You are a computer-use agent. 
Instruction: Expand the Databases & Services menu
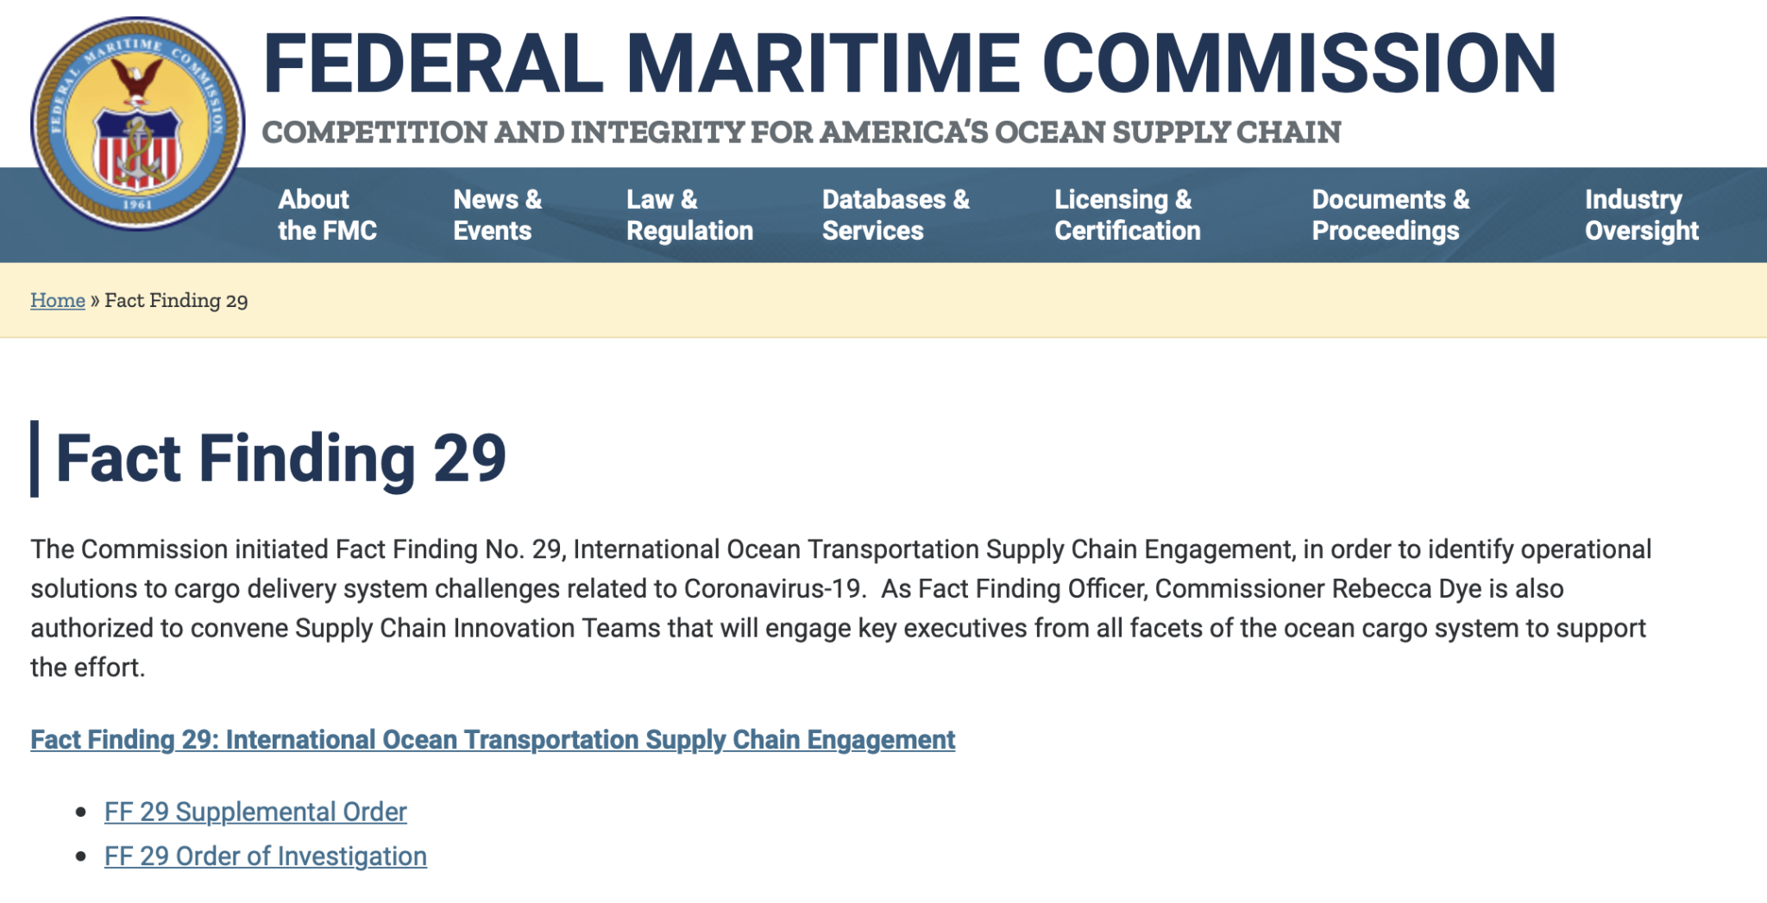896,215
